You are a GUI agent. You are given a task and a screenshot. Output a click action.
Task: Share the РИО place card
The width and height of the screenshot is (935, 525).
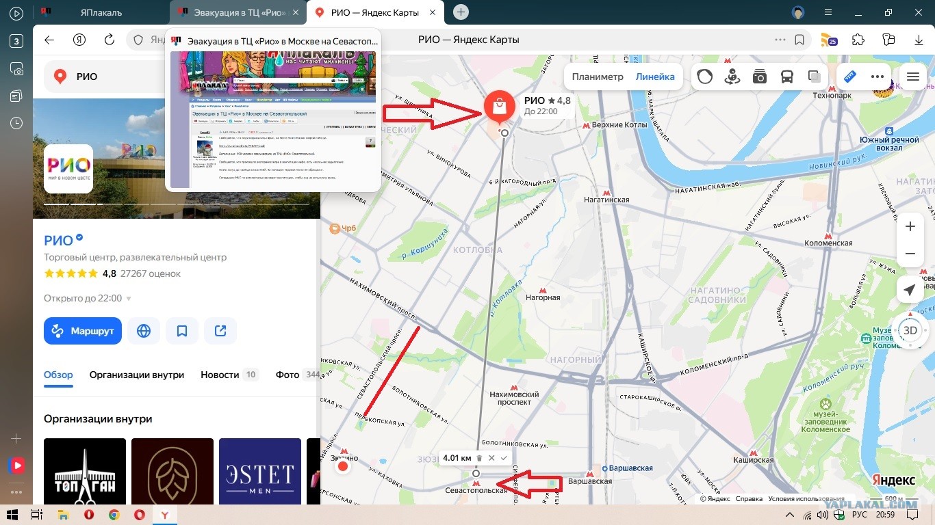point(220,331)
